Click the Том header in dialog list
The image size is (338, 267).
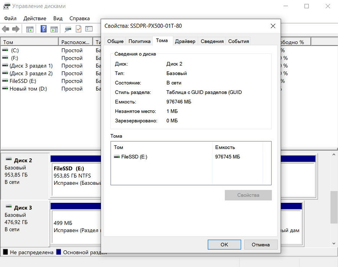[x=161, y=148]
